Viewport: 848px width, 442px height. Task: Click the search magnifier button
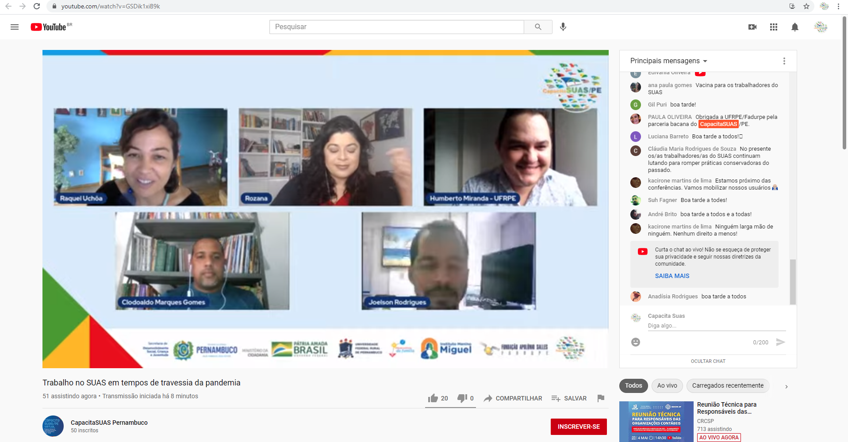pos(538,27)
